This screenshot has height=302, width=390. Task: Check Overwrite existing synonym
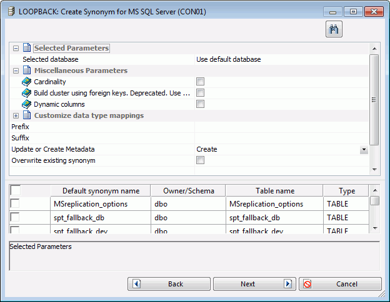[x=200, y=160]
